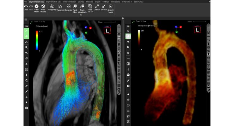Select the Cropping tool

click(x=52, y=7)
